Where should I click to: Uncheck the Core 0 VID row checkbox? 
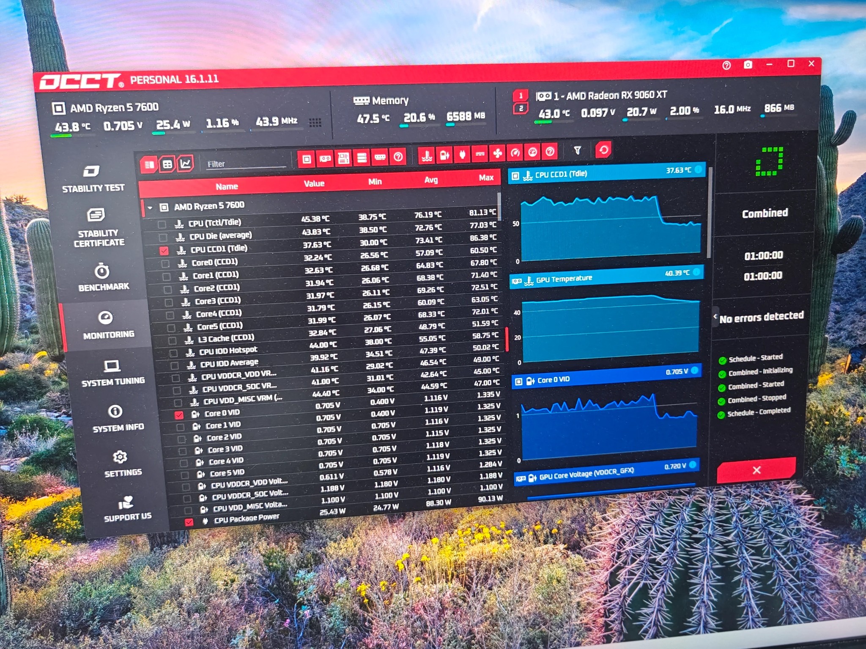(x=179, y=415)
